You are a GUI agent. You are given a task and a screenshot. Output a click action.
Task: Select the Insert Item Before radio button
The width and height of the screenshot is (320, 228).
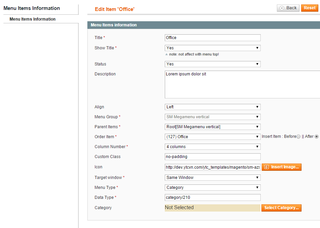pos(298,136)
